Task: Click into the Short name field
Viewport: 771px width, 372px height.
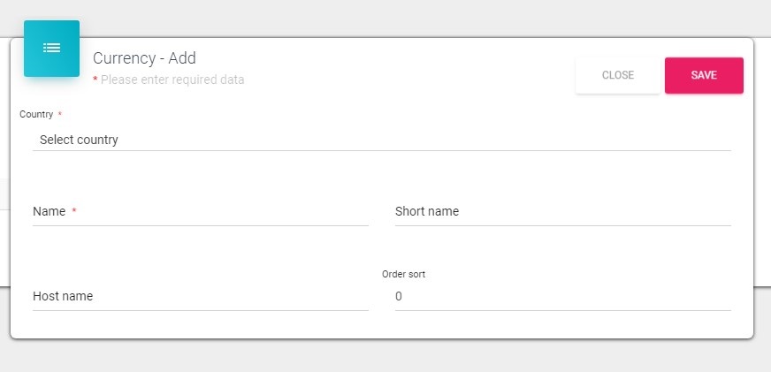Action: coord(562,212)
